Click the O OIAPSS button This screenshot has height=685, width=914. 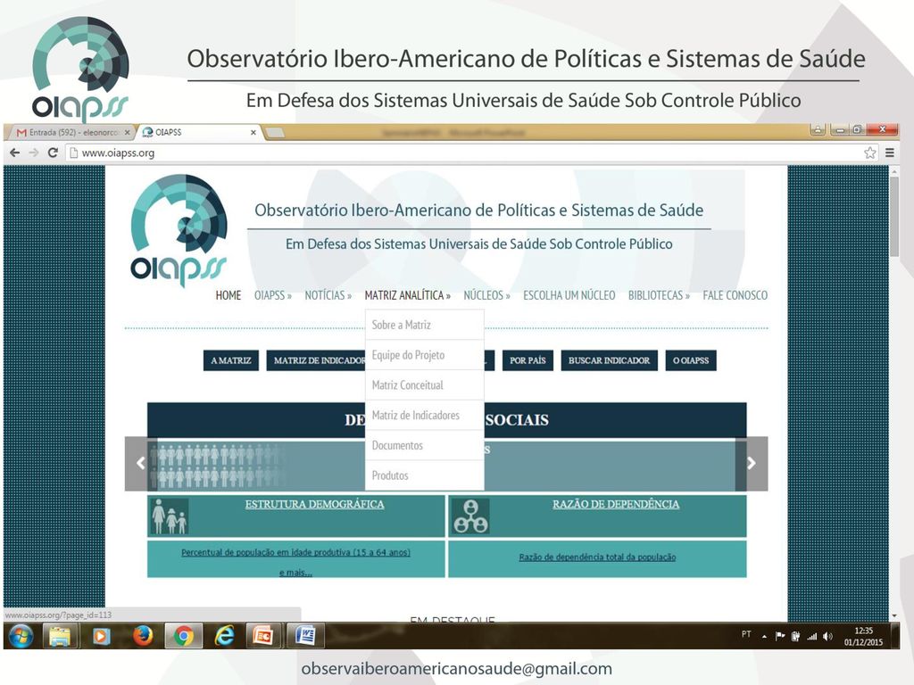click(691, 360)
